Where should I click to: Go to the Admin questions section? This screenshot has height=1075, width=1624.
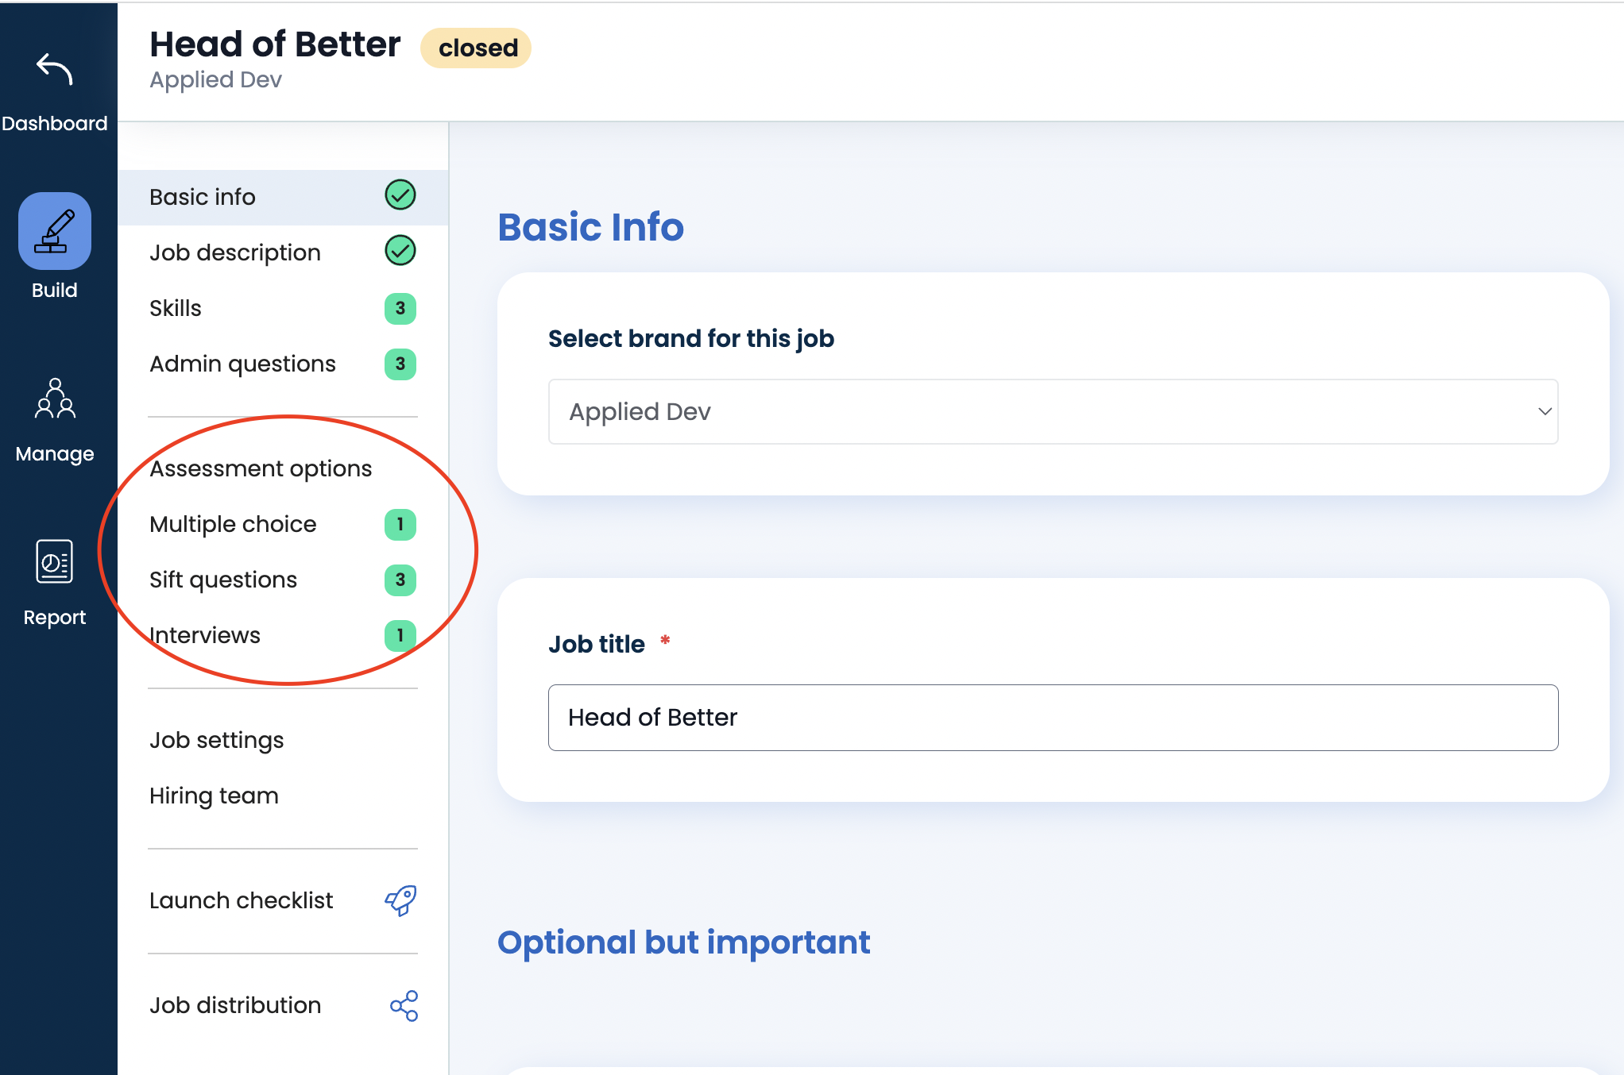[x=242, y=364]
